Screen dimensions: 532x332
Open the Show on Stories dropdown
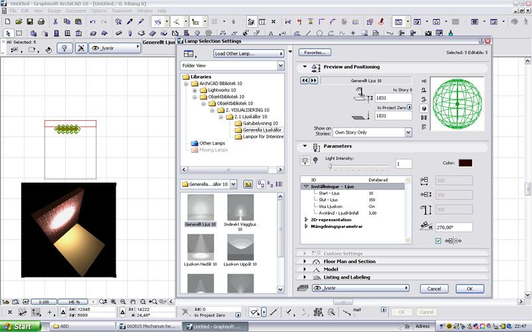tap(372, 132)
